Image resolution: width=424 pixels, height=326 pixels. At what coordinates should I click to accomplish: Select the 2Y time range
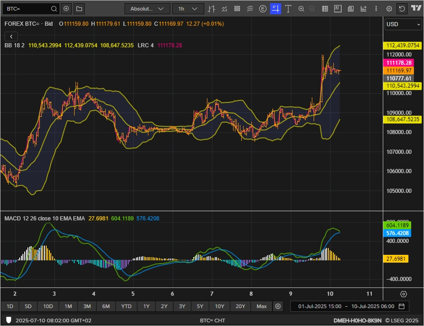coord(164,306)
